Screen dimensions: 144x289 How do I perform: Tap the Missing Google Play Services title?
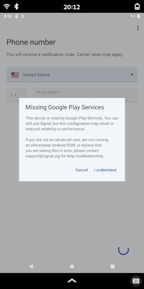point(65,107)
